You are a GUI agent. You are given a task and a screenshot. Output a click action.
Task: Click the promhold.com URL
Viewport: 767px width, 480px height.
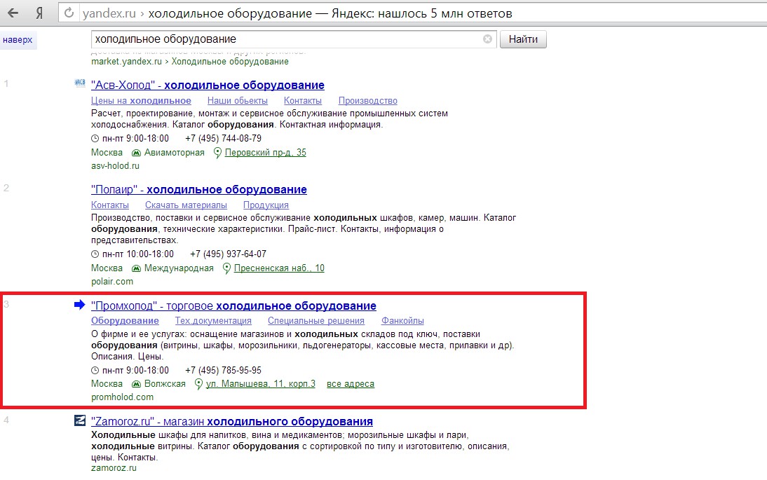[x=122, y=397]
